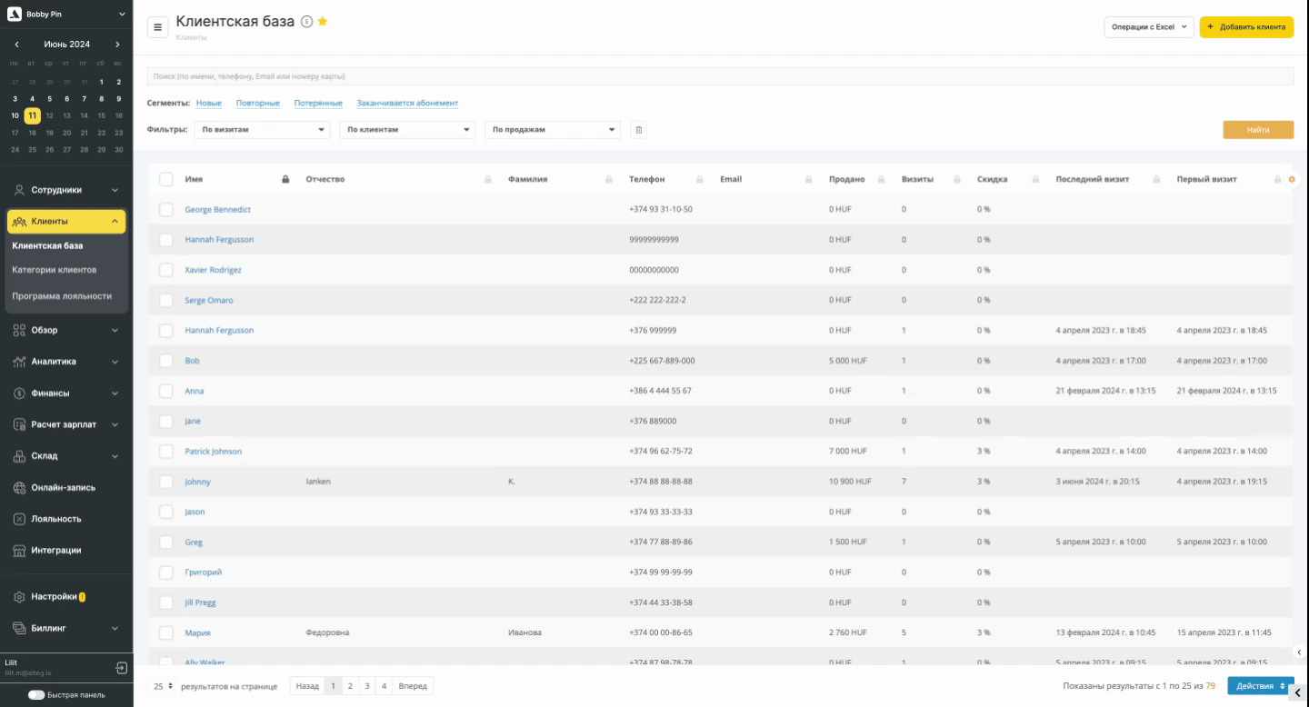The image size is (1309, 707).
Task: Click the lock icon in the Последний визит column
Action: pos(1156,179)
